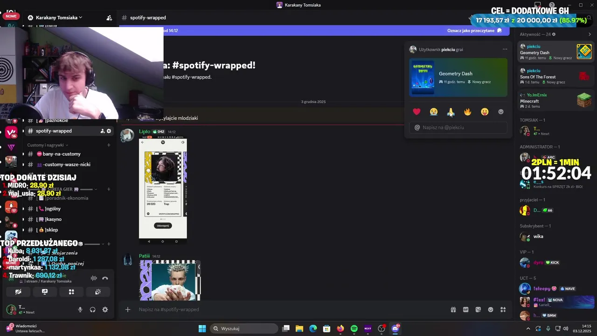React with the fire emoji
The width and height of the screenshot is (597, 336).
468,112
